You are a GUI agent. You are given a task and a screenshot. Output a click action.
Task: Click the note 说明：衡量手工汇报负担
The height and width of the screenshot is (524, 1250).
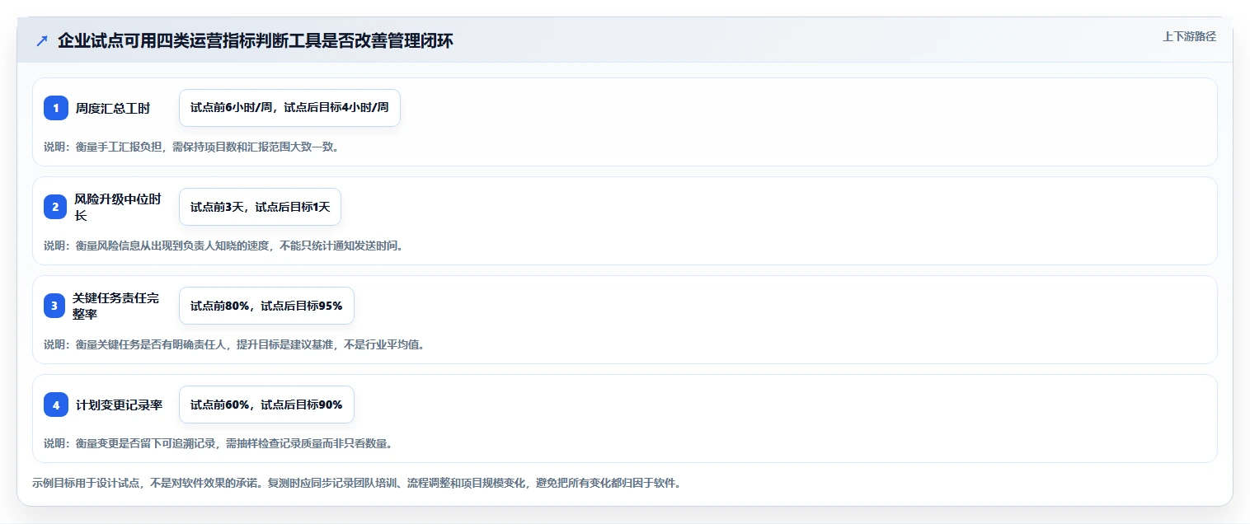[106, 147]
